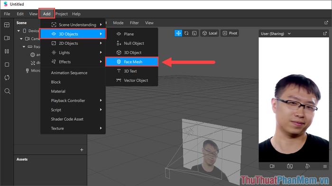Rotate the simulator preview
Screen dimensions: 332x186
[307, 166]
